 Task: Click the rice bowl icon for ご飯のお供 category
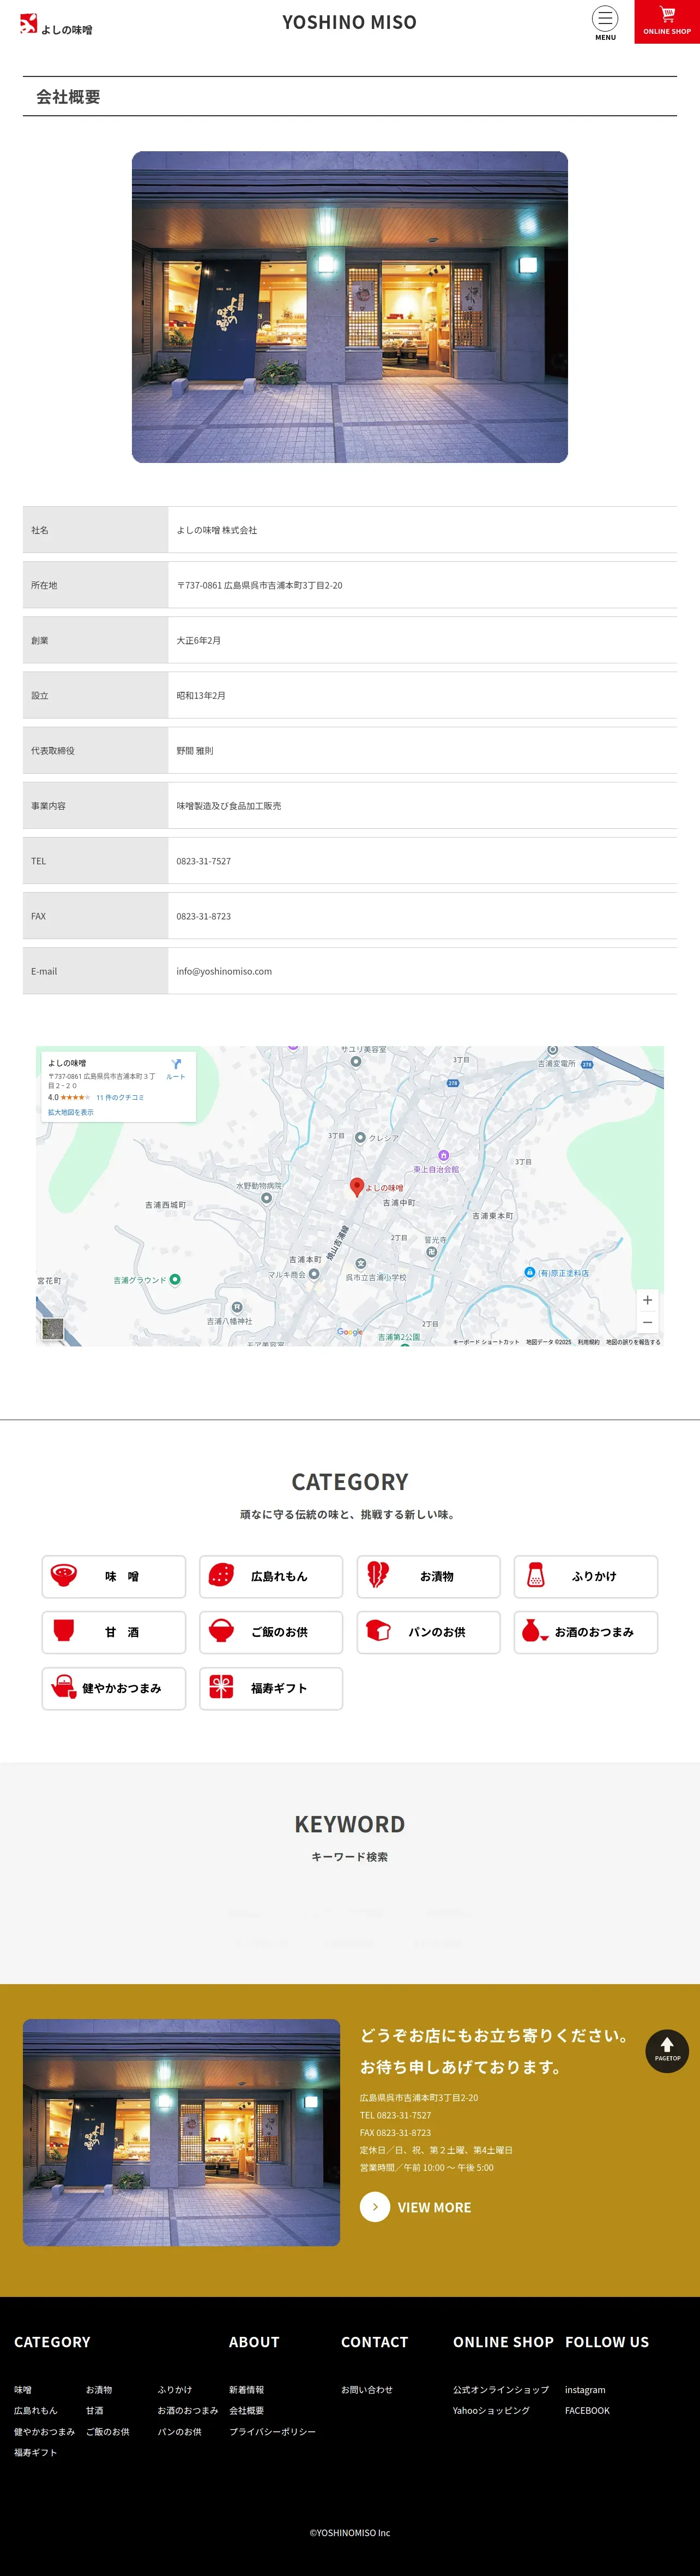click(x=222, y=1631)
